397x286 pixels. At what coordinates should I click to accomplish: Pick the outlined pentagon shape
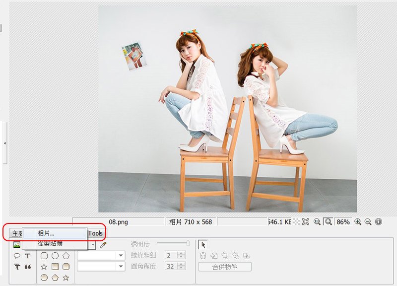tap(66, 256)
